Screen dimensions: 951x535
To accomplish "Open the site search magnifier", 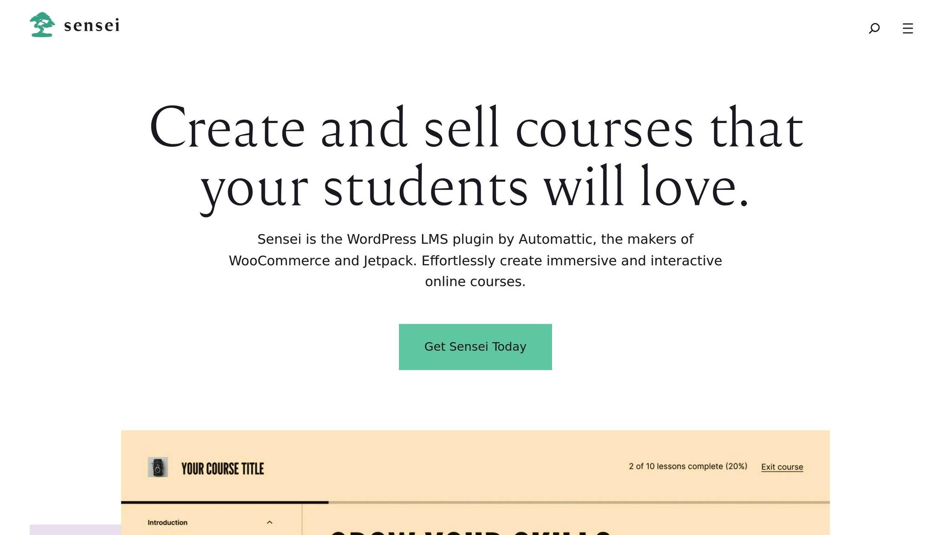I will click(x=874, y=28).
